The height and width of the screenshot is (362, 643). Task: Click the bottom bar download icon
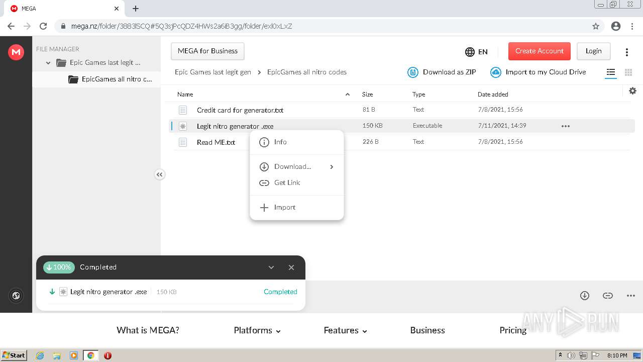point(585,296)
